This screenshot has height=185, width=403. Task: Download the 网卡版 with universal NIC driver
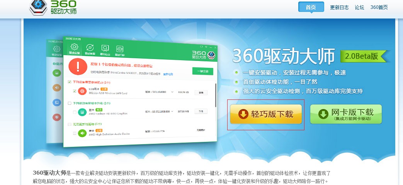(346, 114)
